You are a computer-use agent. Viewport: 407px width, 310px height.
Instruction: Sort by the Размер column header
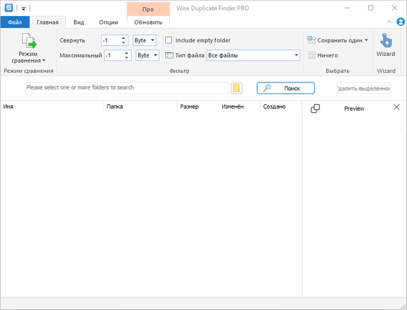(198, 107)
